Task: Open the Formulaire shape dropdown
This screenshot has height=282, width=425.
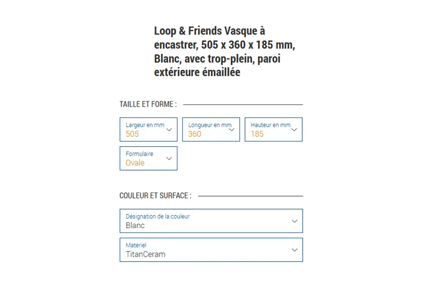Action: 148,158
